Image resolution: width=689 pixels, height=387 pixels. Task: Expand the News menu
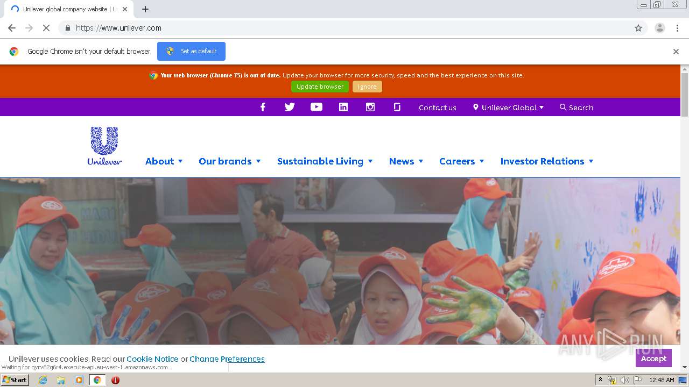coord(406,161)
